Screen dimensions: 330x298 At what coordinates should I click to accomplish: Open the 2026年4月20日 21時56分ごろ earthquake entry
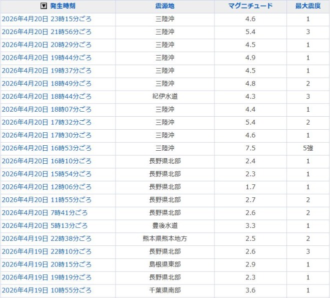(x=46, y=32)
